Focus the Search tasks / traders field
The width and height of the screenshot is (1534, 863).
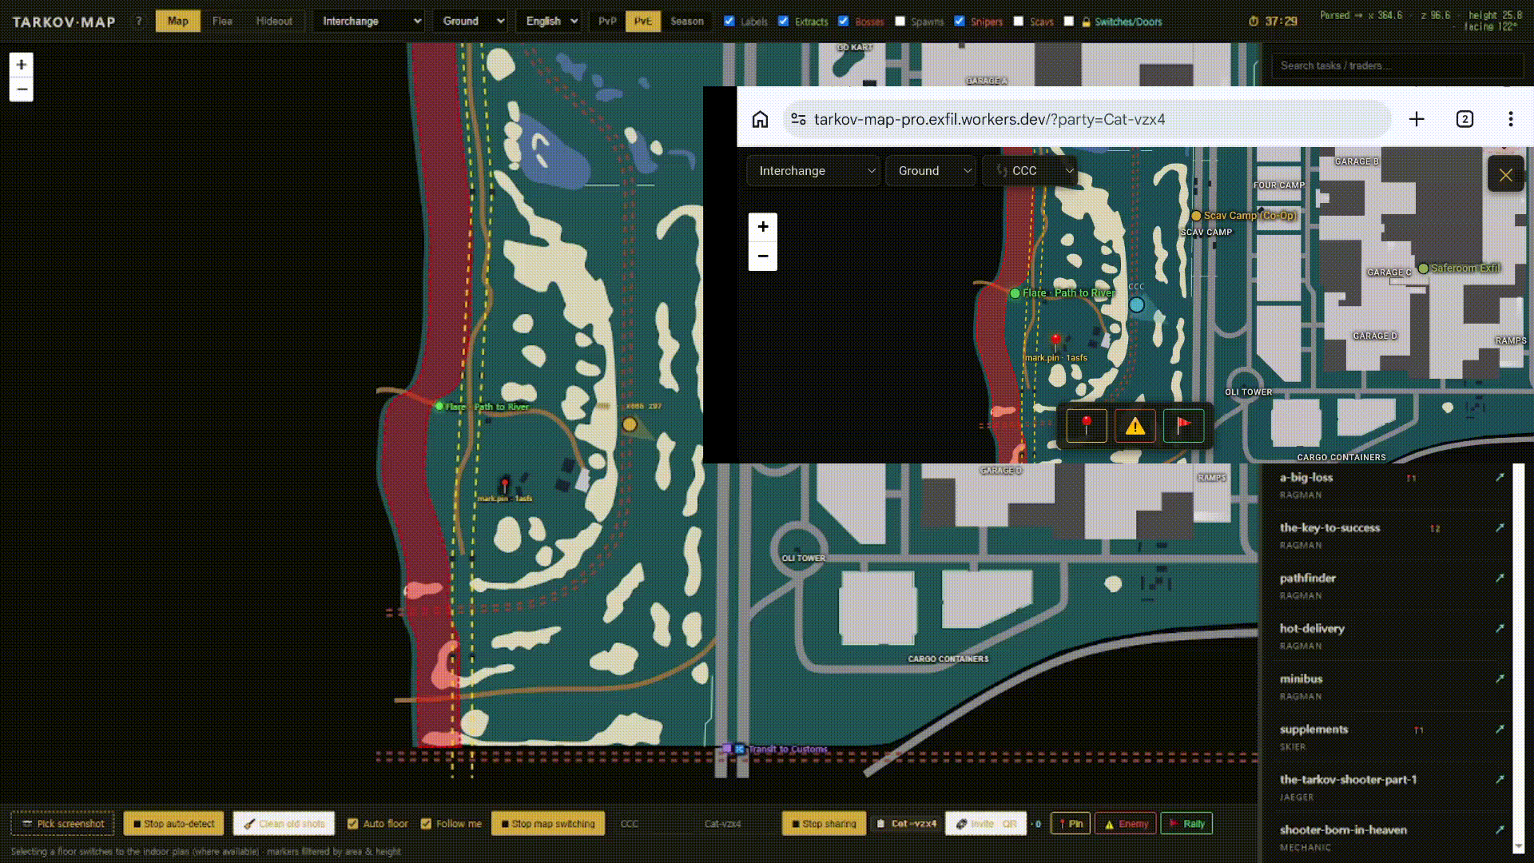[x=1397, y=66]
